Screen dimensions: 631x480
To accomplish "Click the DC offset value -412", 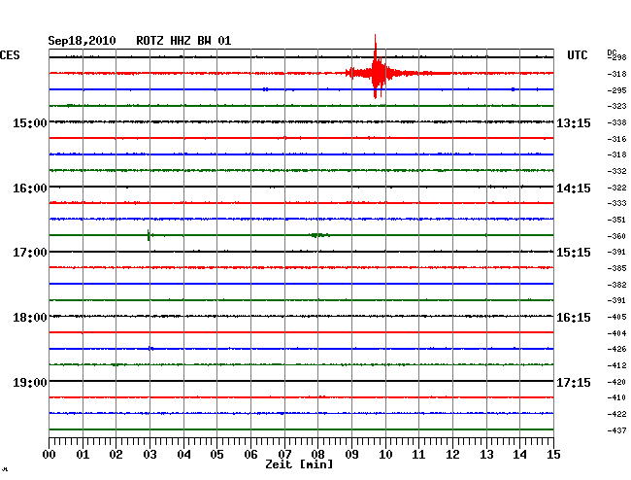I will (x=616, y=365).
